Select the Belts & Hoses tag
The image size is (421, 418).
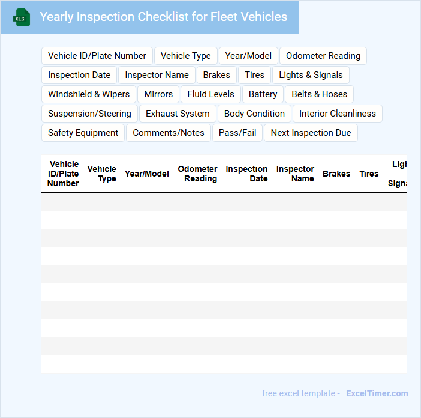pyautogui.click(x=320, y=94)
